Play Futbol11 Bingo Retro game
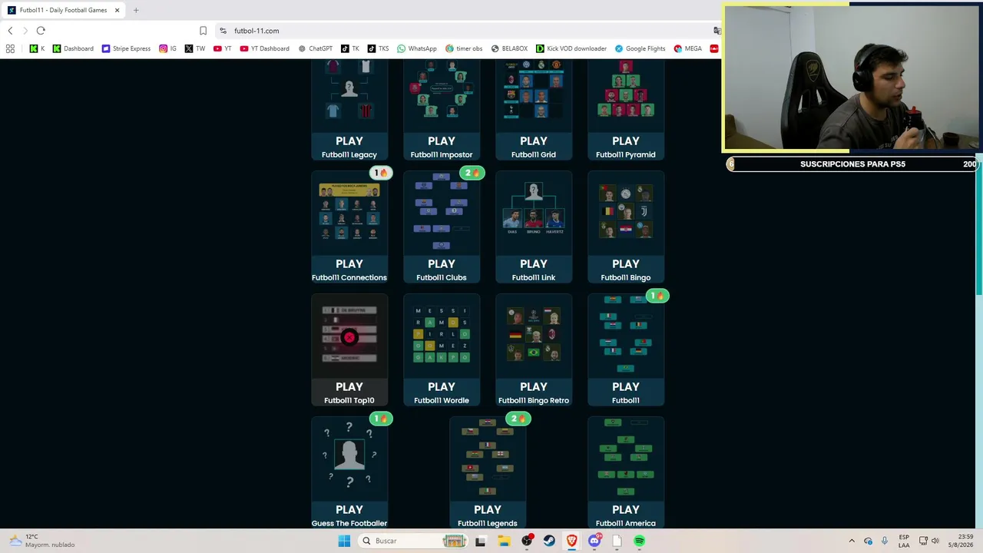The width and height of the screenshot is (983, 553). tap(534, 386)
